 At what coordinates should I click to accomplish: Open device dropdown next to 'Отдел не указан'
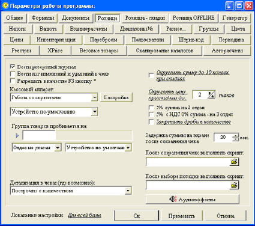[128, 148]
